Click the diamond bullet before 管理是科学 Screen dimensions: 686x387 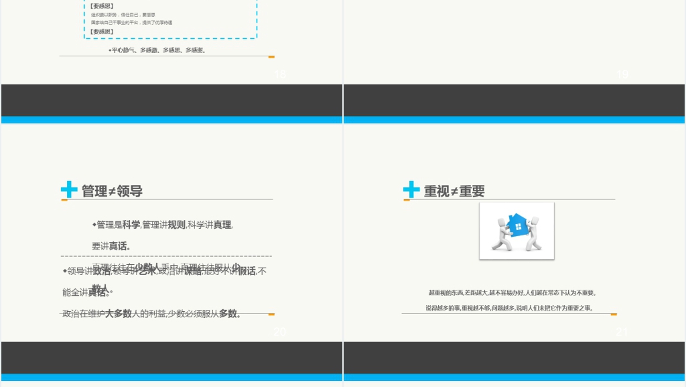93,225
